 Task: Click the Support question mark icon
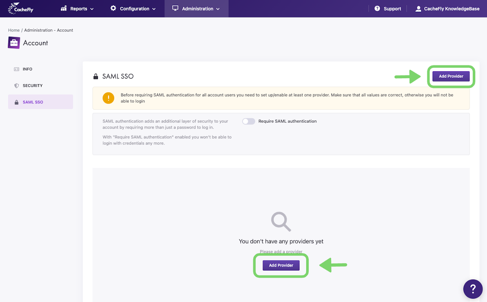[x=377, y=8]
